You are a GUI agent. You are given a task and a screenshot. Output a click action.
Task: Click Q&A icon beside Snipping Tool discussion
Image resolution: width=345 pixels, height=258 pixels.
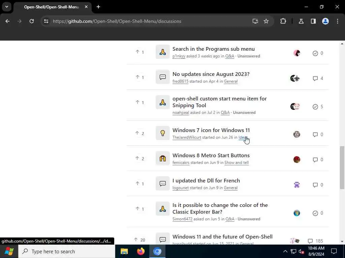click(x=163, y=102)
